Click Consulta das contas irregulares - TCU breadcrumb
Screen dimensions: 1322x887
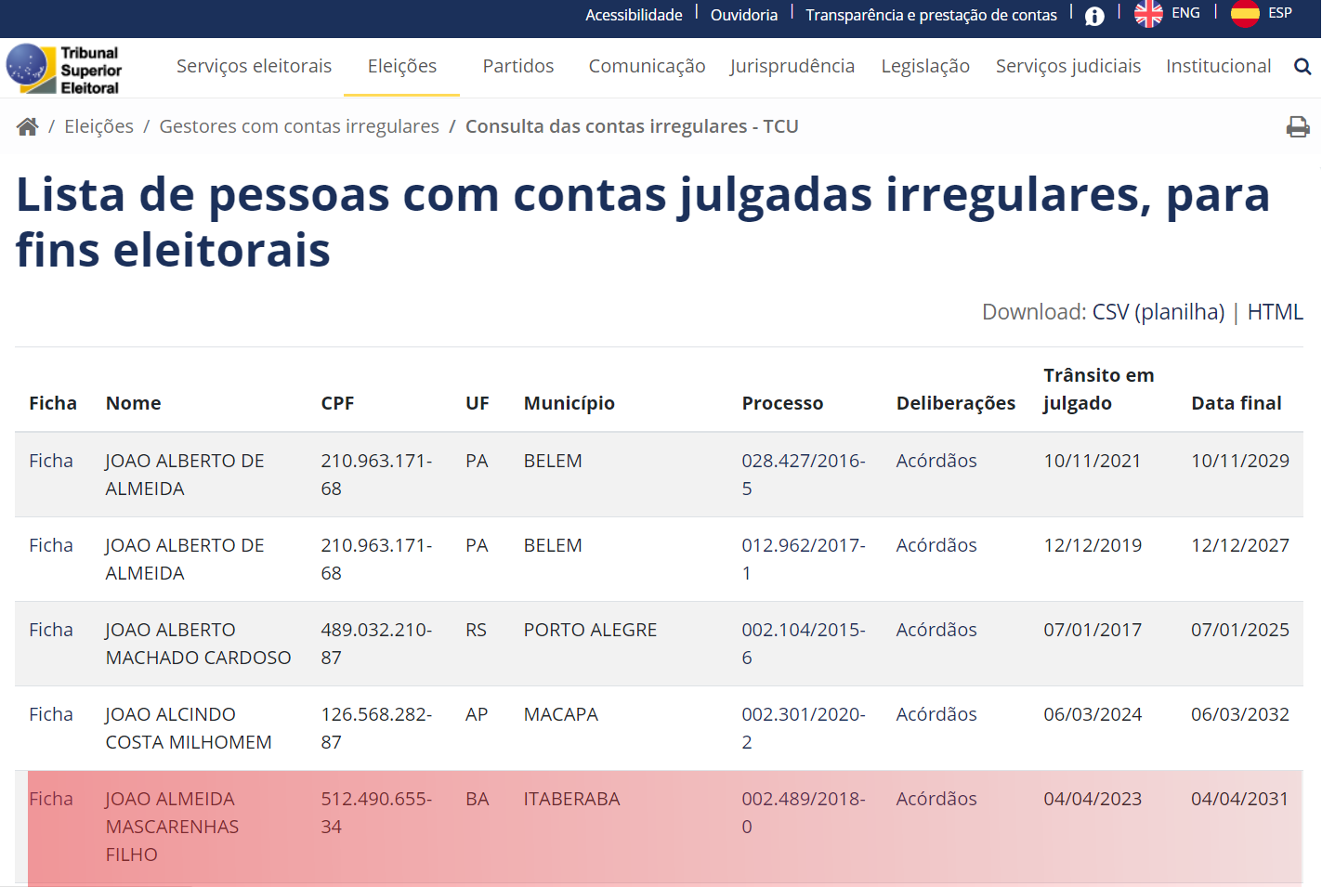(x=632, y=126)
